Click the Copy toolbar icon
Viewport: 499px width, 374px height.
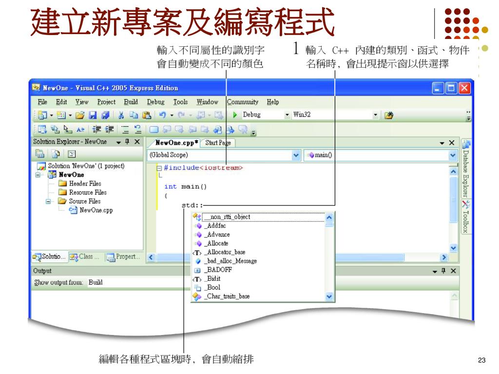coord(134,115)
